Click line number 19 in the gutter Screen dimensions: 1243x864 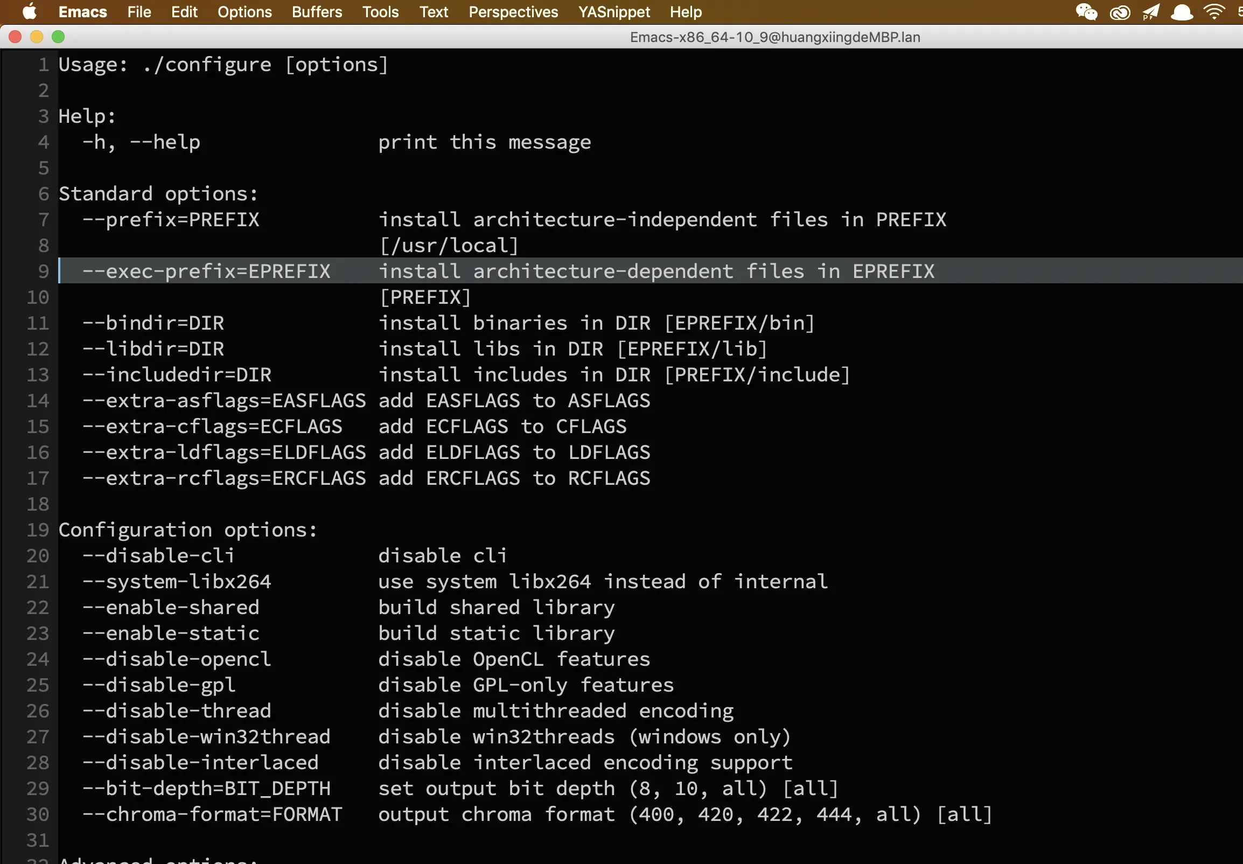pos(38,530)
